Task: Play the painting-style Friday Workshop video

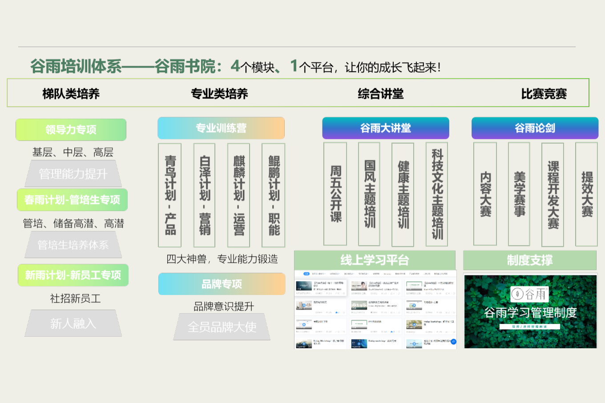Action: (x=414, y=325)
